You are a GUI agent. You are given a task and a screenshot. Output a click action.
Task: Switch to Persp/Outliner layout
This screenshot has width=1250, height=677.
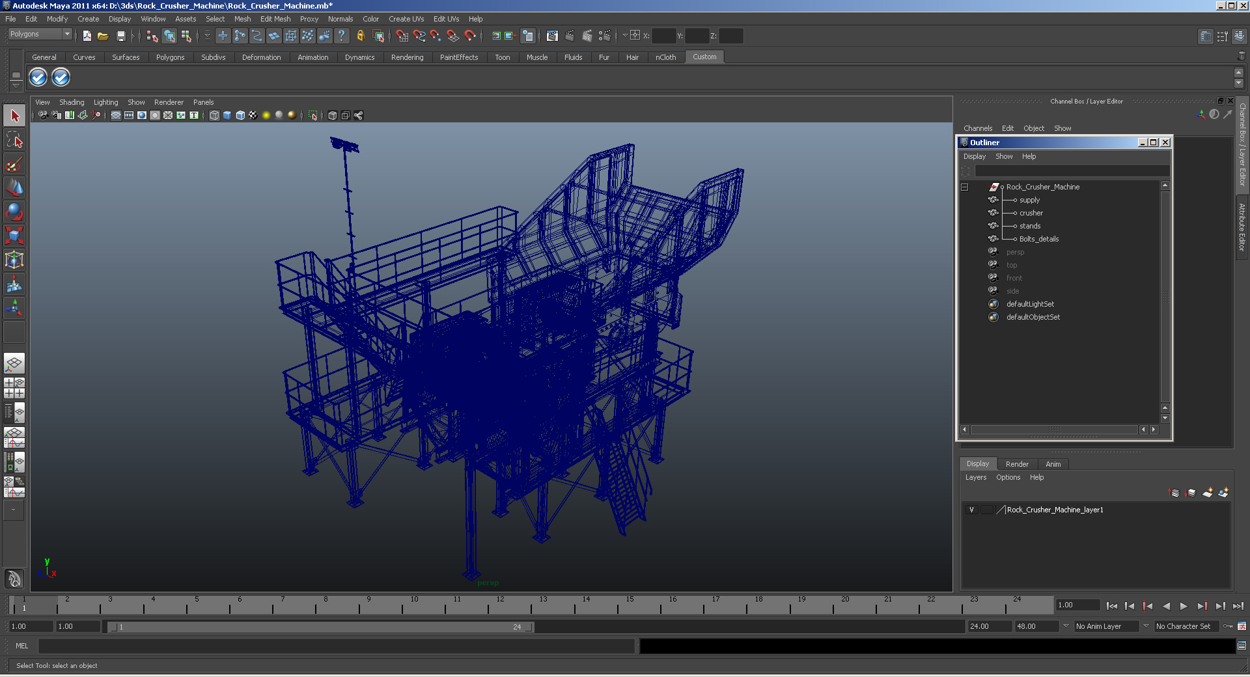[x=14, y=412]
